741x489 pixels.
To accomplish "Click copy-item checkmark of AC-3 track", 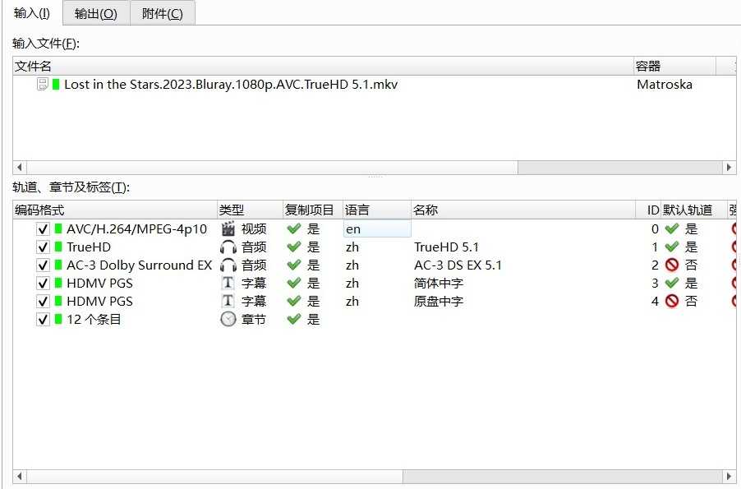I will click(x=293, y=265).
